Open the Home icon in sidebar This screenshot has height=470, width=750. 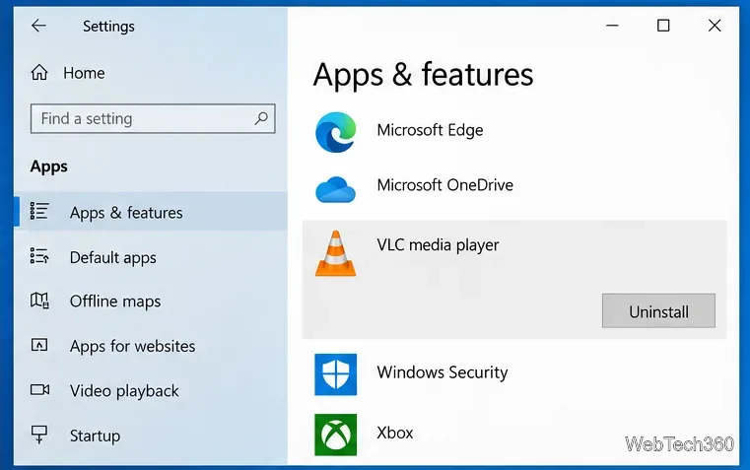(x=39, y=73)
